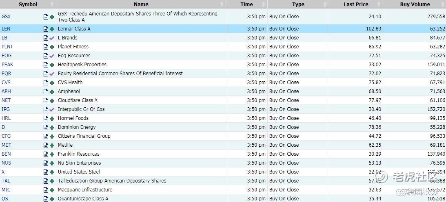The height and width of the screenshot is (202, 446).
Task: Sort the Name column with its arrows
Action: (222, 4)
